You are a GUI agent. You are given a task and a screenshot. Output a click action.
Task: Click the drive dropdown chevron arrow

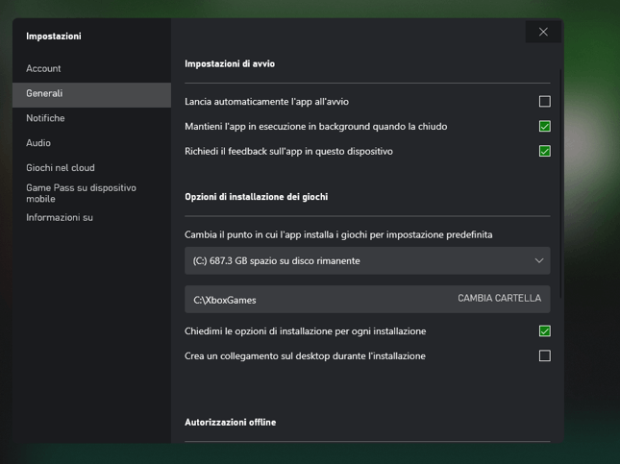click(539, 260)
